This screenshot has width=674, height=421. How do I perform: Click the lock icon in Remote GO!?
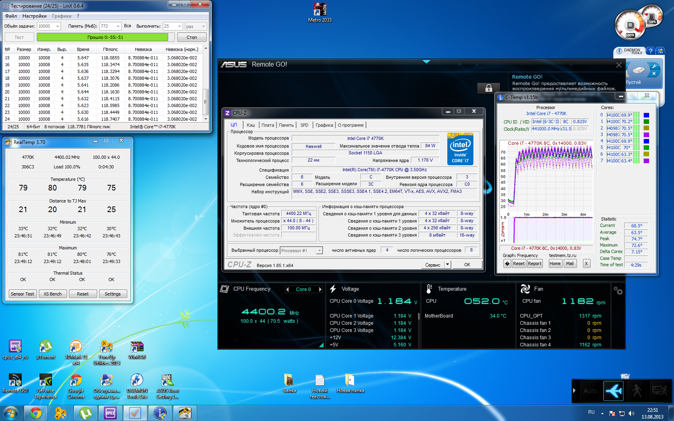(x=489, y=88)
